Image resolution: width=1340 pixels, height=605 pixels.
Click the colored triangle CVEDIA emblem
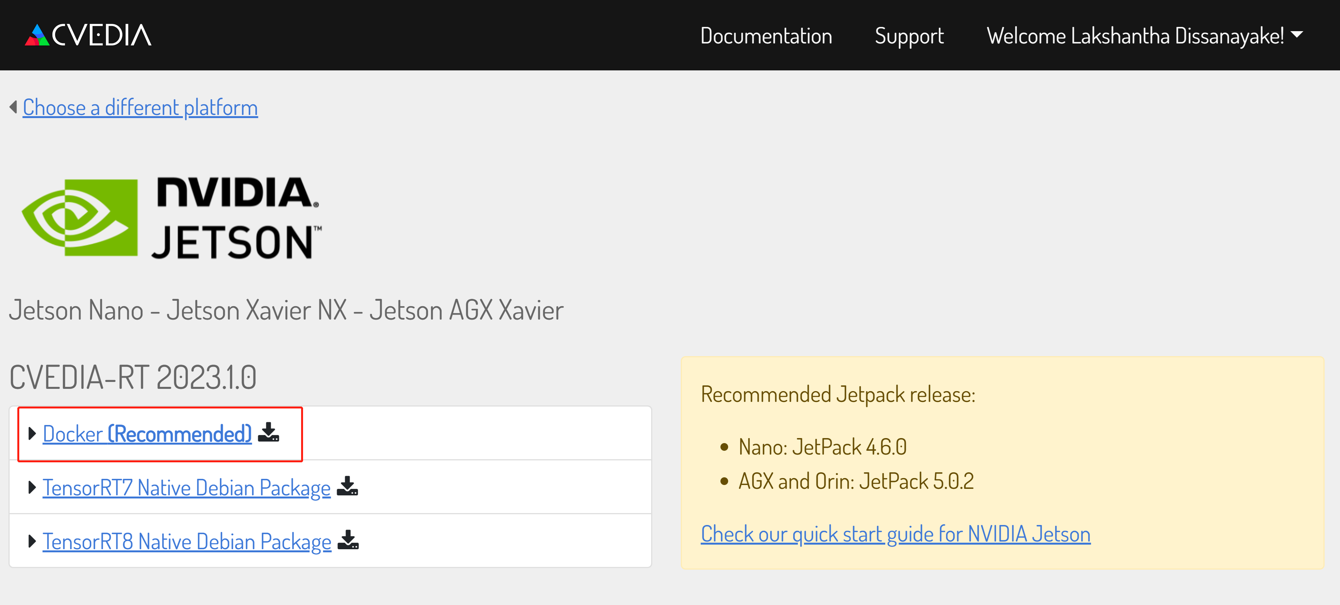37,35
